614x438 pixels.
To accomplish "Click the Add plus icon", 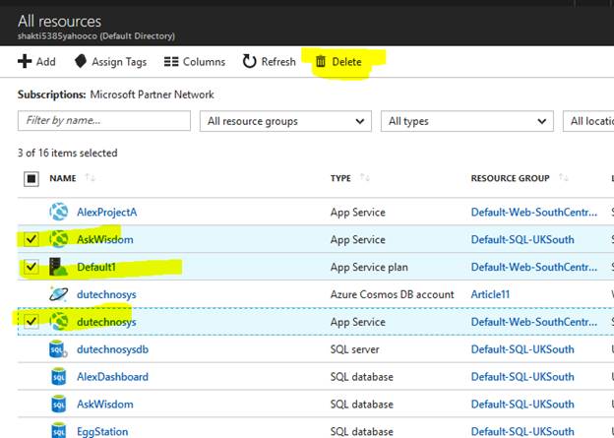I will [x=25, y=61].
